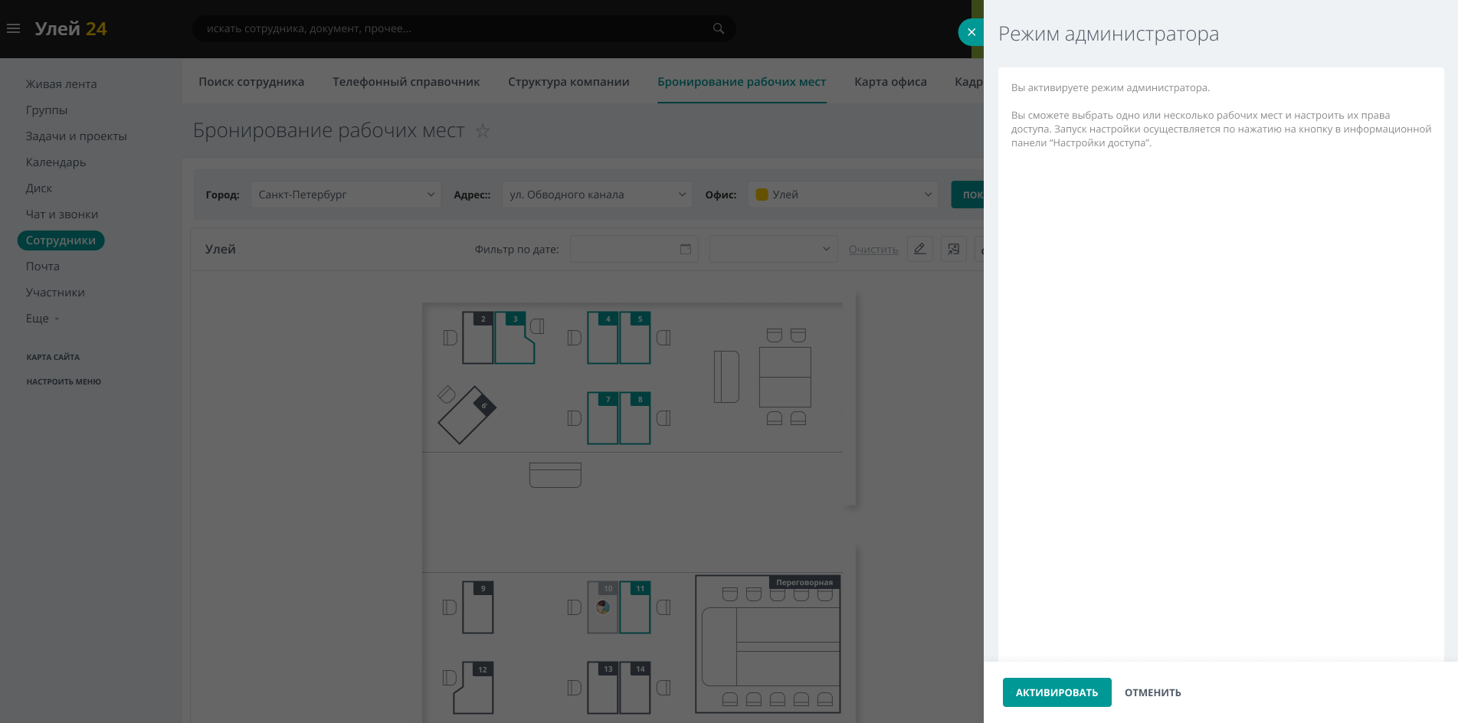This screenshot has width=1458, height=723.
Task: Go to Участники in sidebar
Action: (x=55, y=293)
